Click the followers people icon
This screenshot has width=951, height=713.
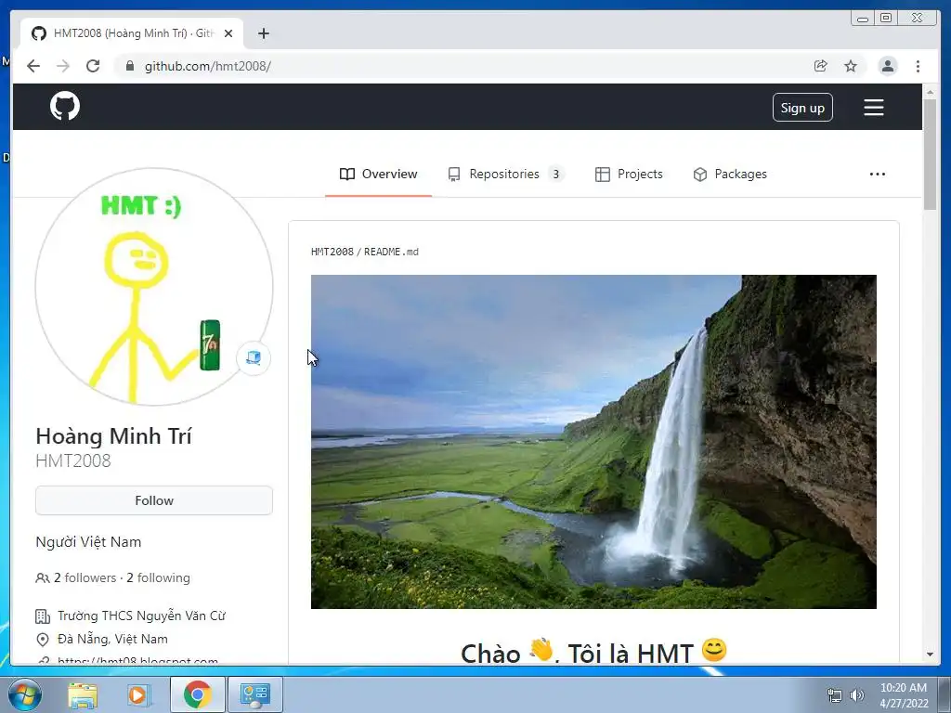[x=43, y=578]
